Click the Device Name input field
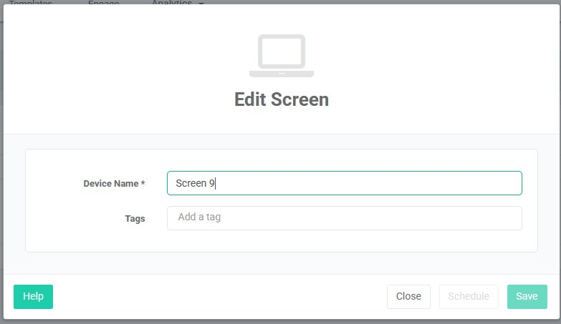The height and width of the screenshot is (324, 561). tap(344, 183)
